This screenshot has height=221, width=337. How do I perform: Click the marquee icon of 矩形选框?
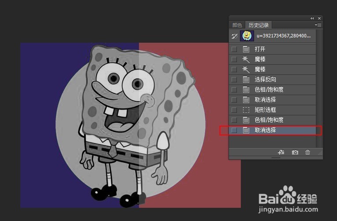click(x=246, y=110)
